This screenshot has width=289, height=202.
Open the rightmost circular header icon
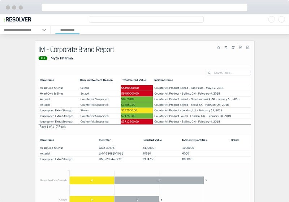[281, 20]
